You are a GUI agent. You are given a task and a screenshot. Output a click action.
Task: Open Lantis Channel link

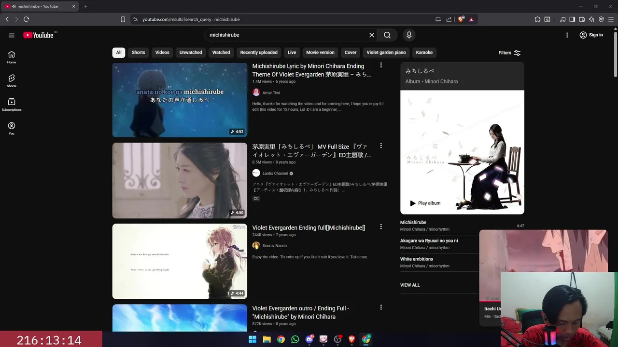point(275,173)
